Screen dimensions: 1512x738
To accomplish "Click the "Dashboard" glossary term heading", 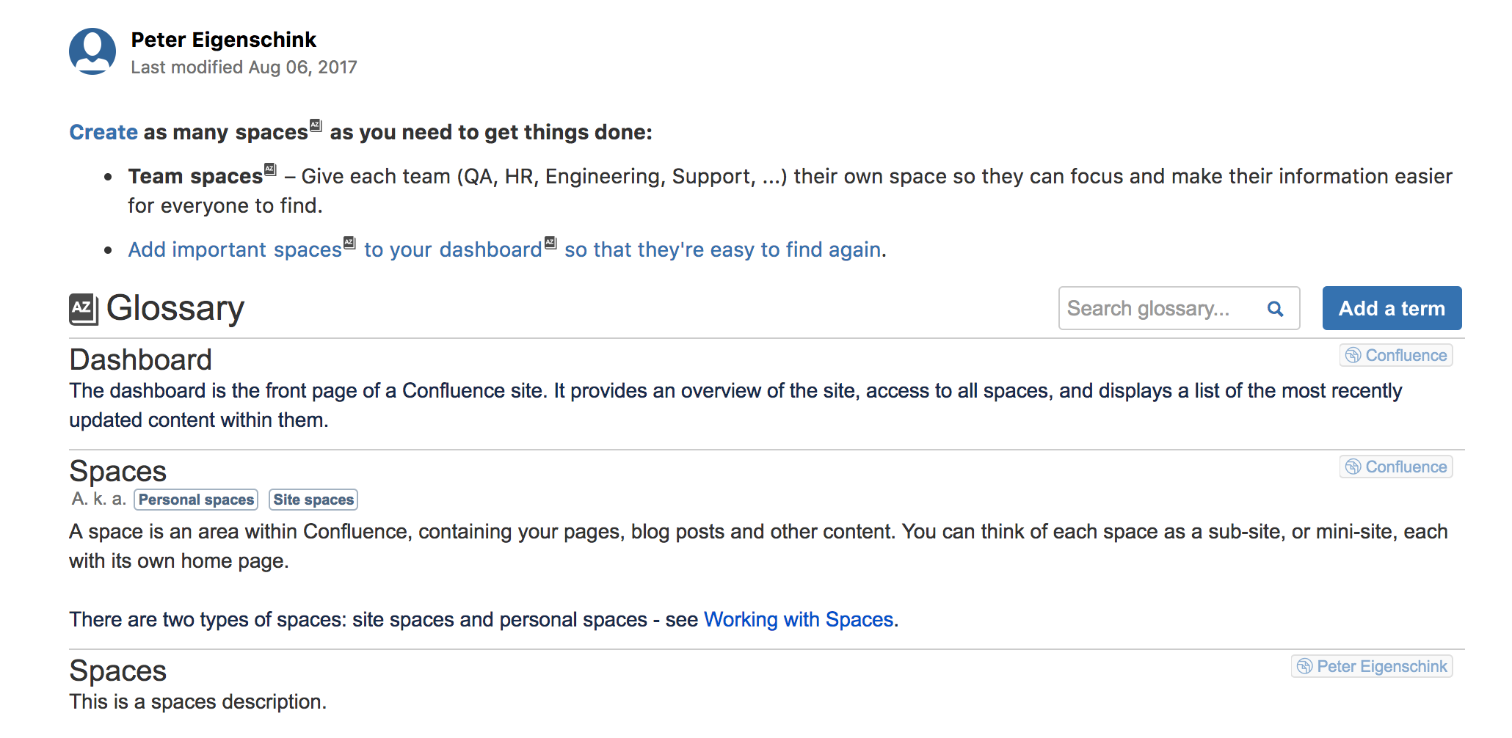I will coord(141,360).
